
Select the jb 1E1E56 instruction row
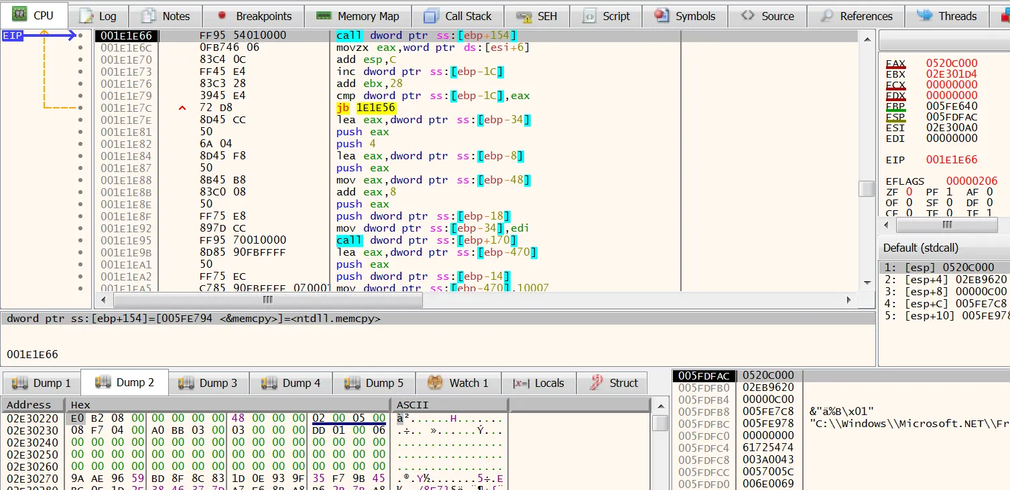tap(365, 108)
